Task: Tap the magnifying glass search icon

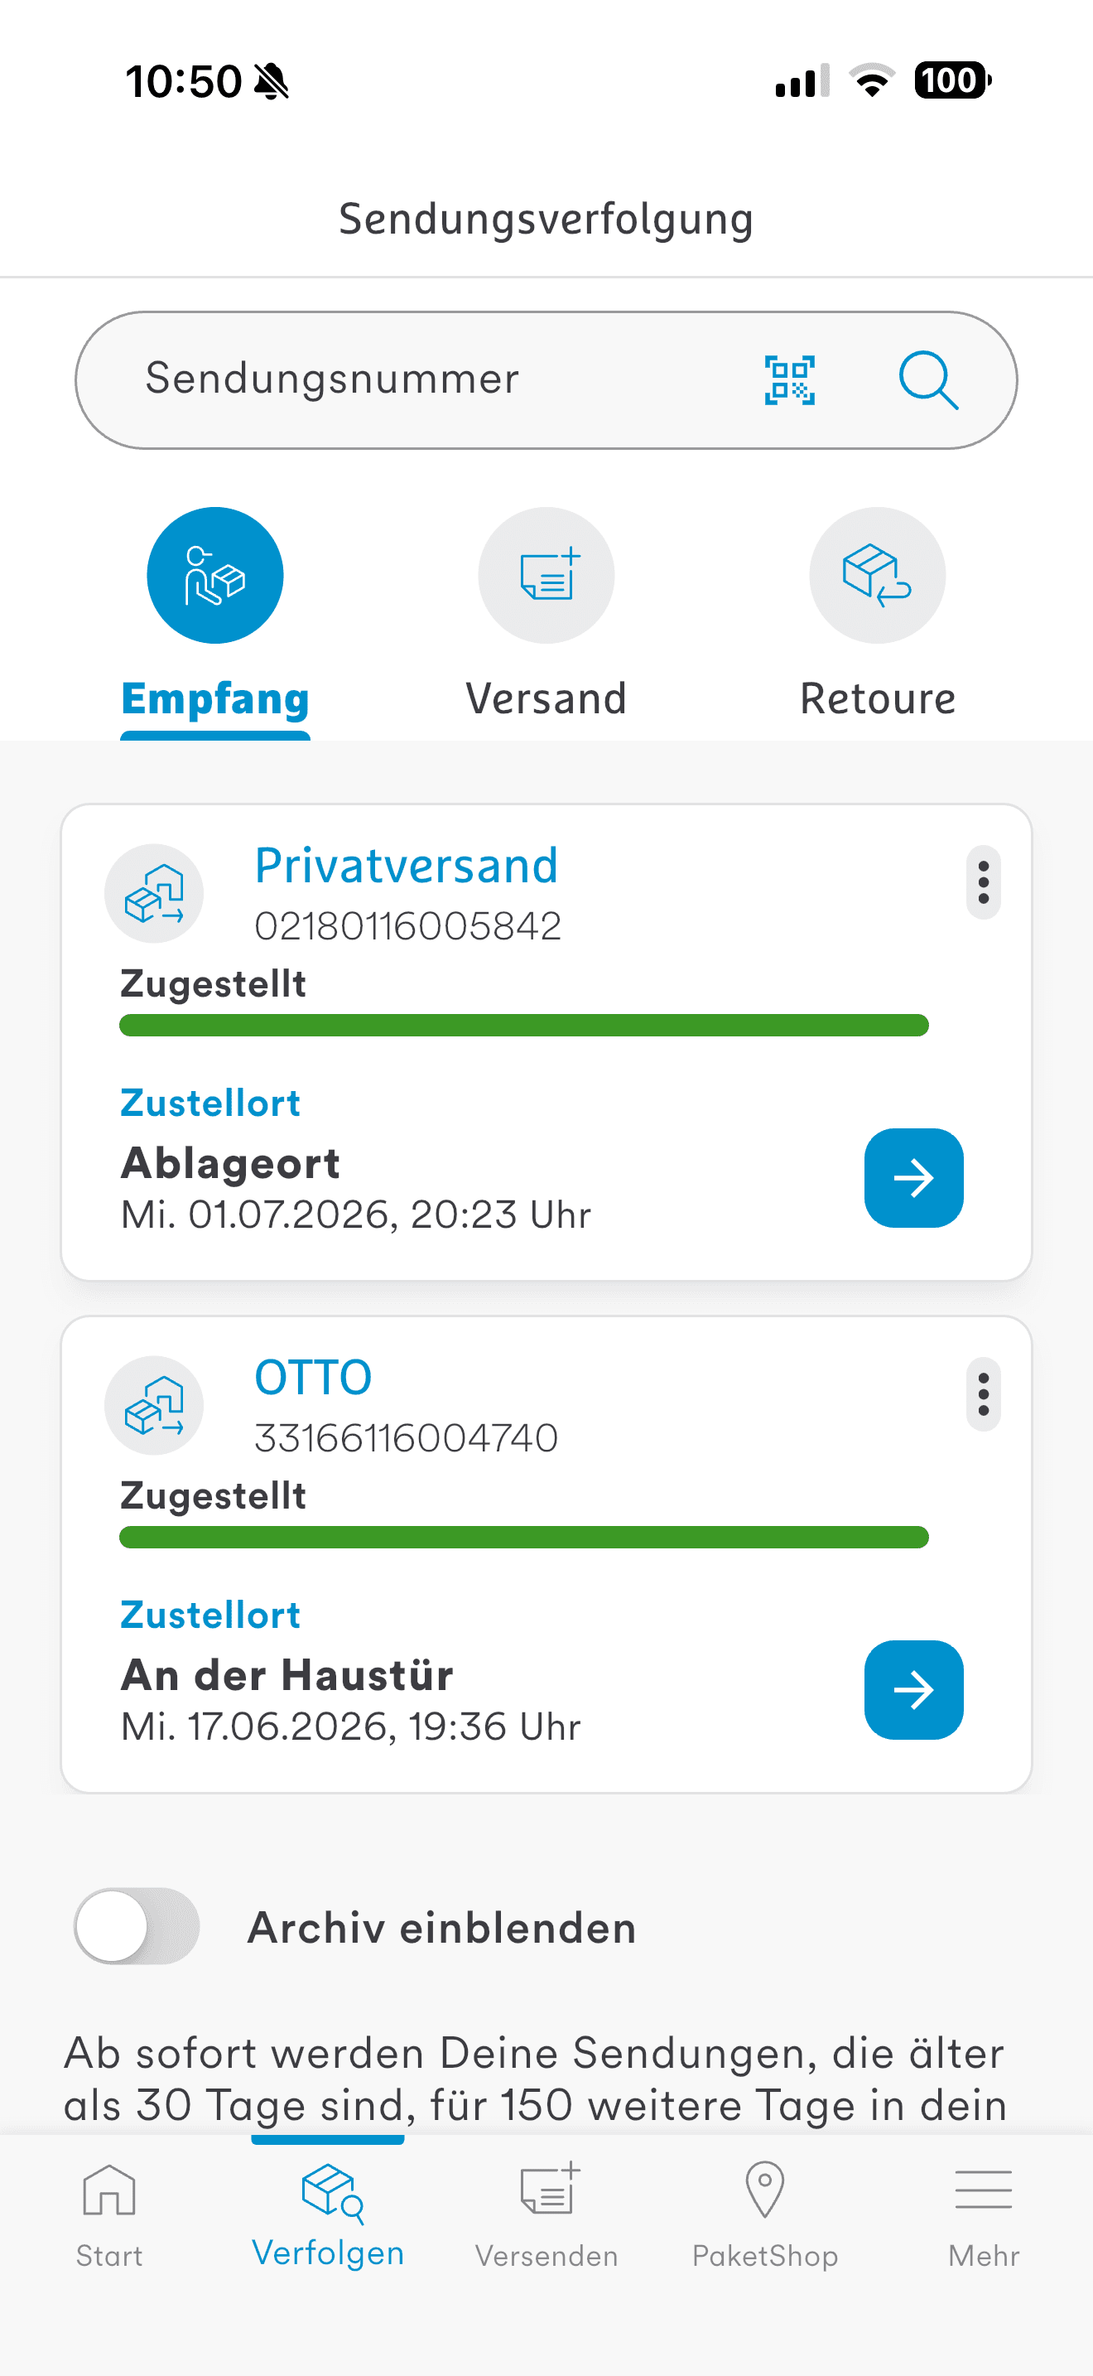Action: (928, 380)
